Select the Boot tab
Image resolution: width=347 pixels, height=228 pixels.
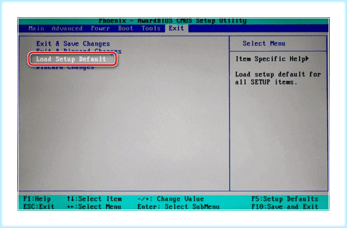(125, 28)
